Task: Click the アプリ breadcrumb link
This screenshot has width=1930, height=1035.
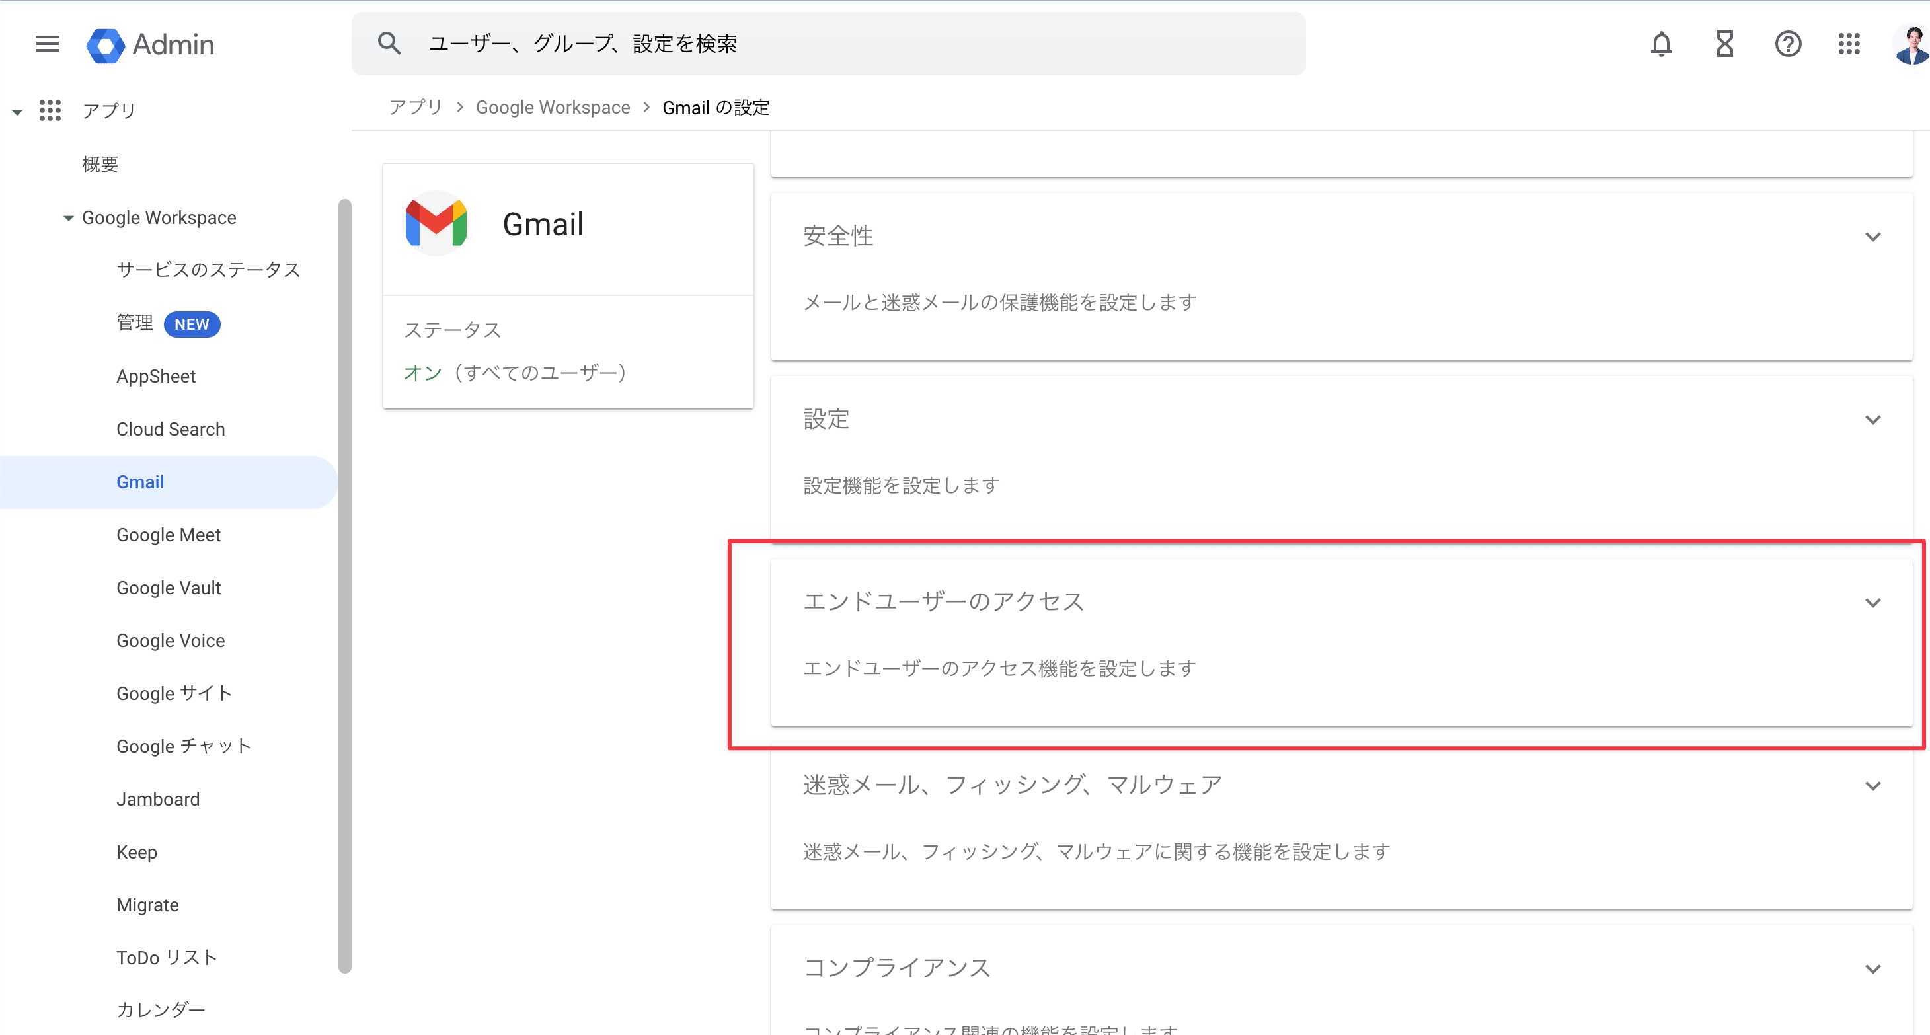Action: (x=416, y=108)
